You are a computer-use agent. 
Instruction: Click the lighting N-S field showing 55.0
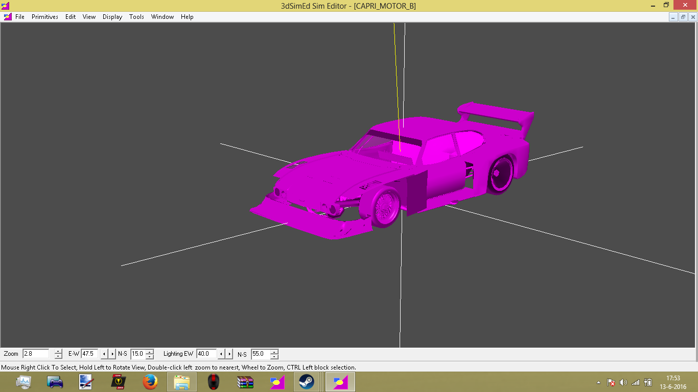click(x=260, y=354)
